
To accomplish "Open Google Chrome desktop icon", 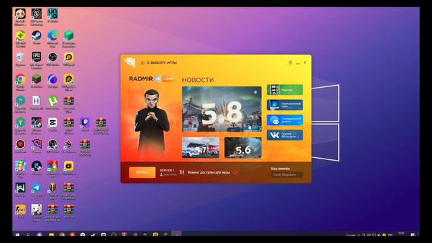I will 20,79.
